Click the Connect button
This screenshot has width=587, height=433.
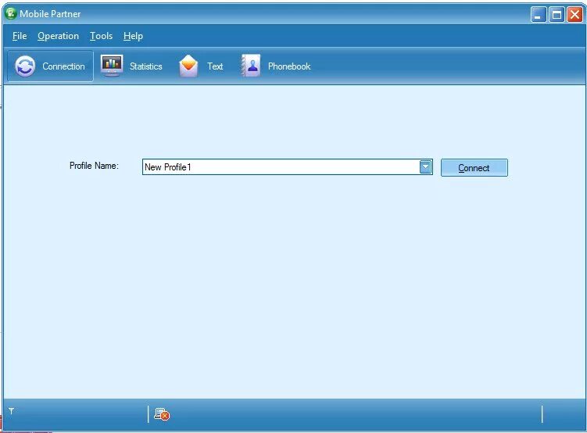474,168
